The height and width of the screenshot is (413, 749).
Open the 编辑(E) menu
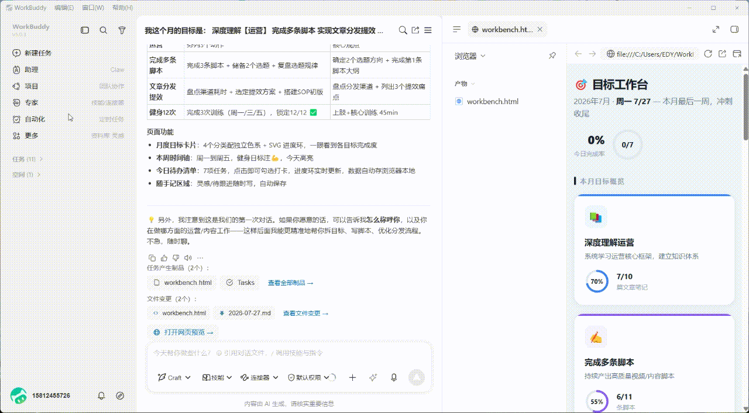click(x=64, y=8)
